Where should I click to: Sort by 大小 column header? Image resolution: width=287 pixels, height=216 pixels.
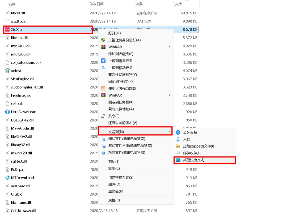(x=179, y=4)
